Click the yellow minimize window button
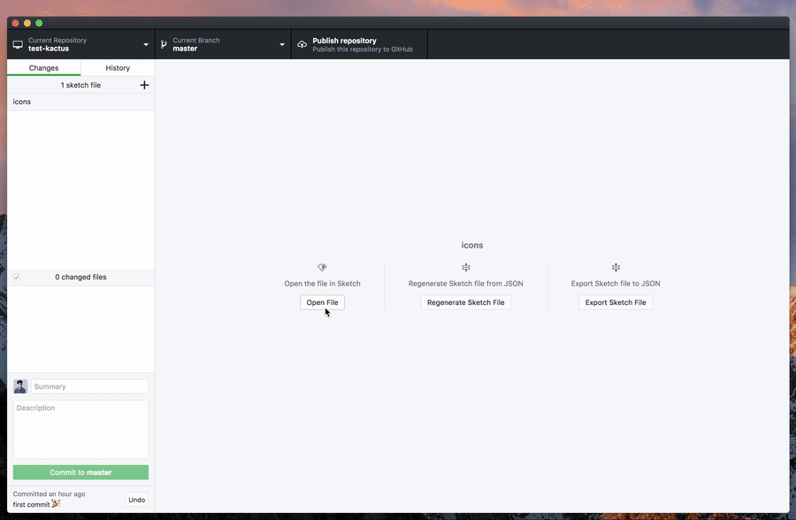 [x=27, y=23]
